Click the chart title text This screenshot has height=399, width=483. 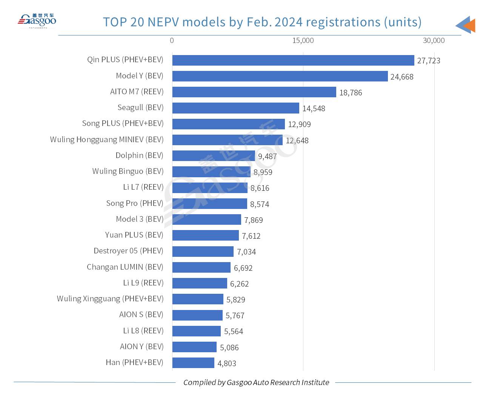(262, 22)
